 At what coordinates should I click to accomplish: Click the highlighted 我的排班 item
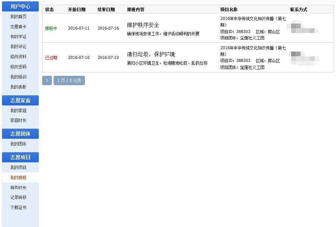tap(18, 177)
